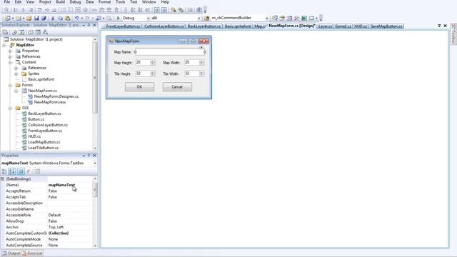This screenshot has height=257, width=457.
Task: Collapse the Forms folder node
Action: (10, 85)
